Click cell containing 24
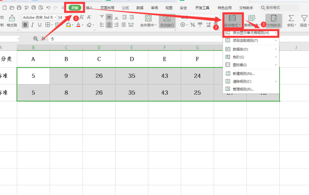309x195 pixels. 197,76
